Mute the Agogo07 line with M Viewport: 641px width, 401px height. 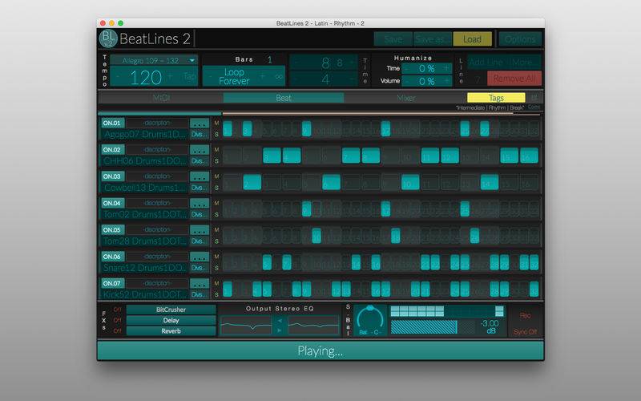pyautogui.click(x=216, y=123)
